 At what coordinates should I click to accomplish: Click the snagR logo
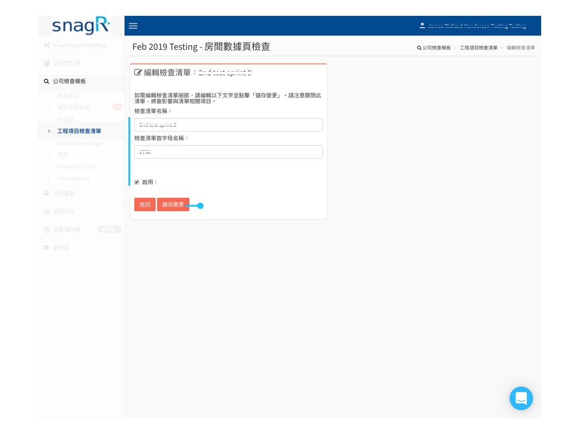tap(81, 25)
